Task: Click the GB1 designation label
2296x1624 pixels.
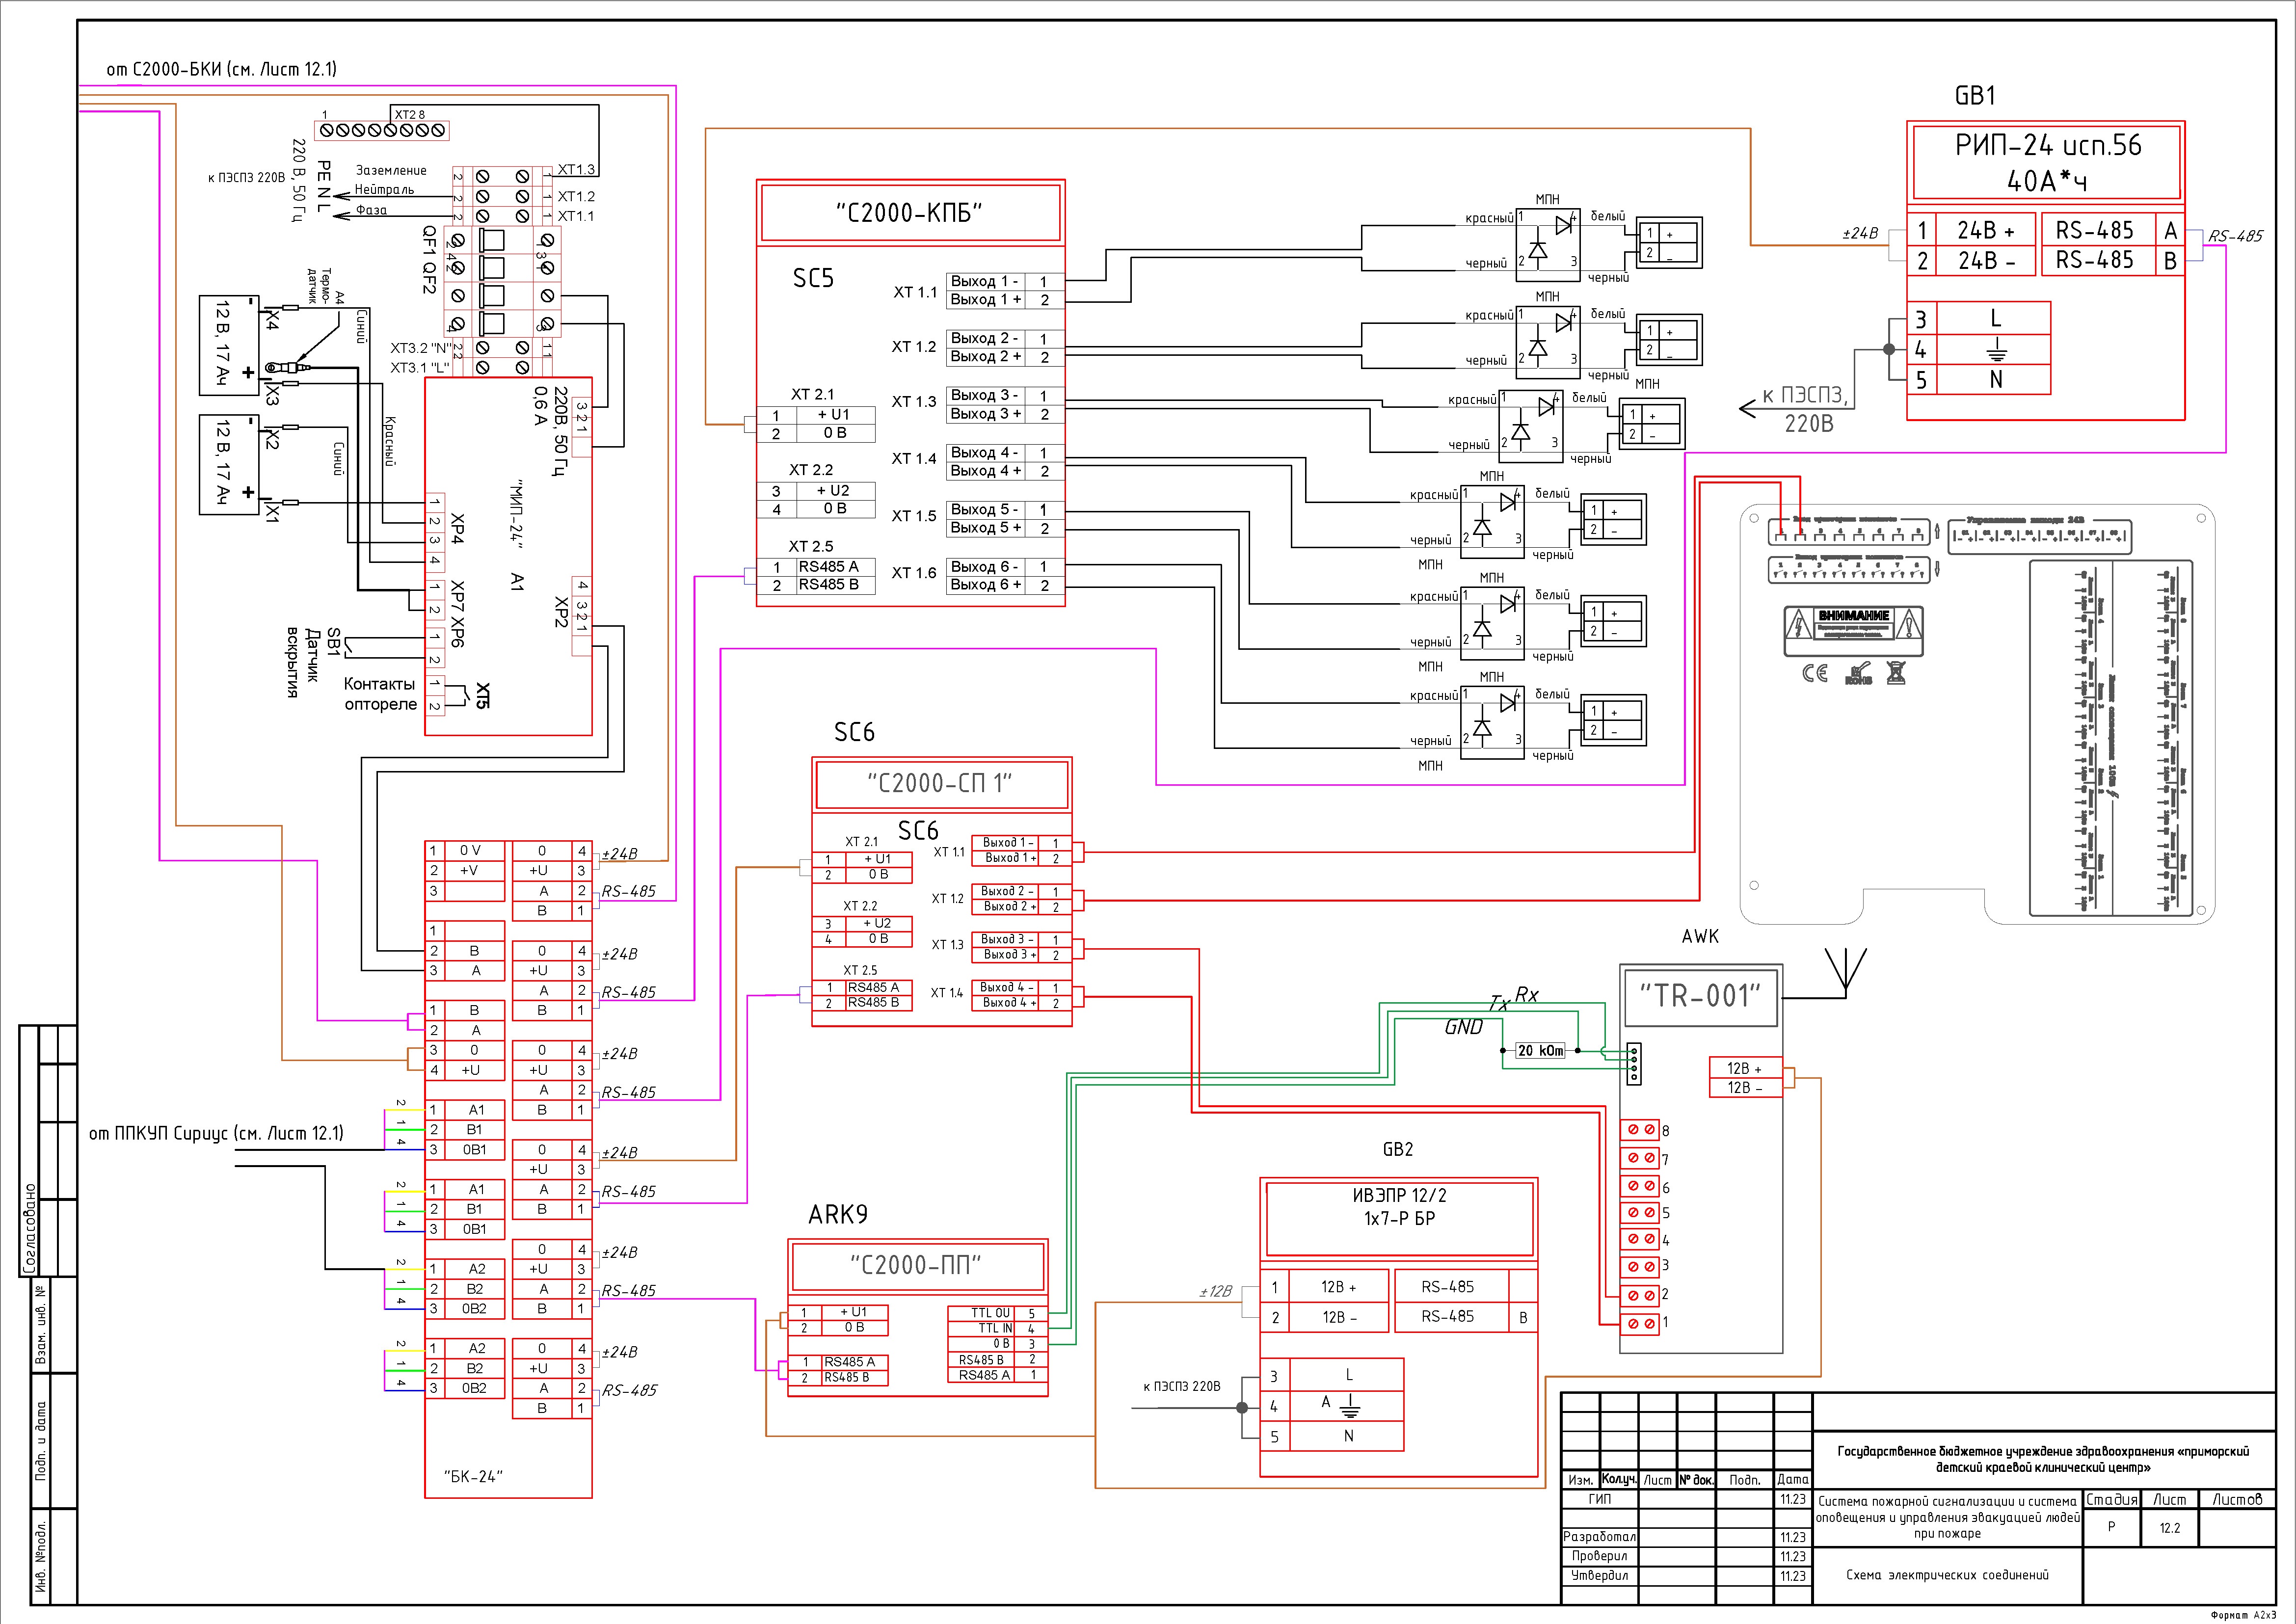Action: (x=1975, y=96)
